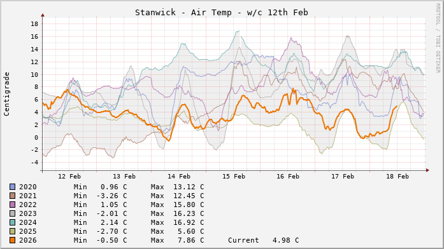The width and height of the screenshot is (444, 249).
Task: Click the 2023 grey legend swatch
Action: click(x=13, y=213)
